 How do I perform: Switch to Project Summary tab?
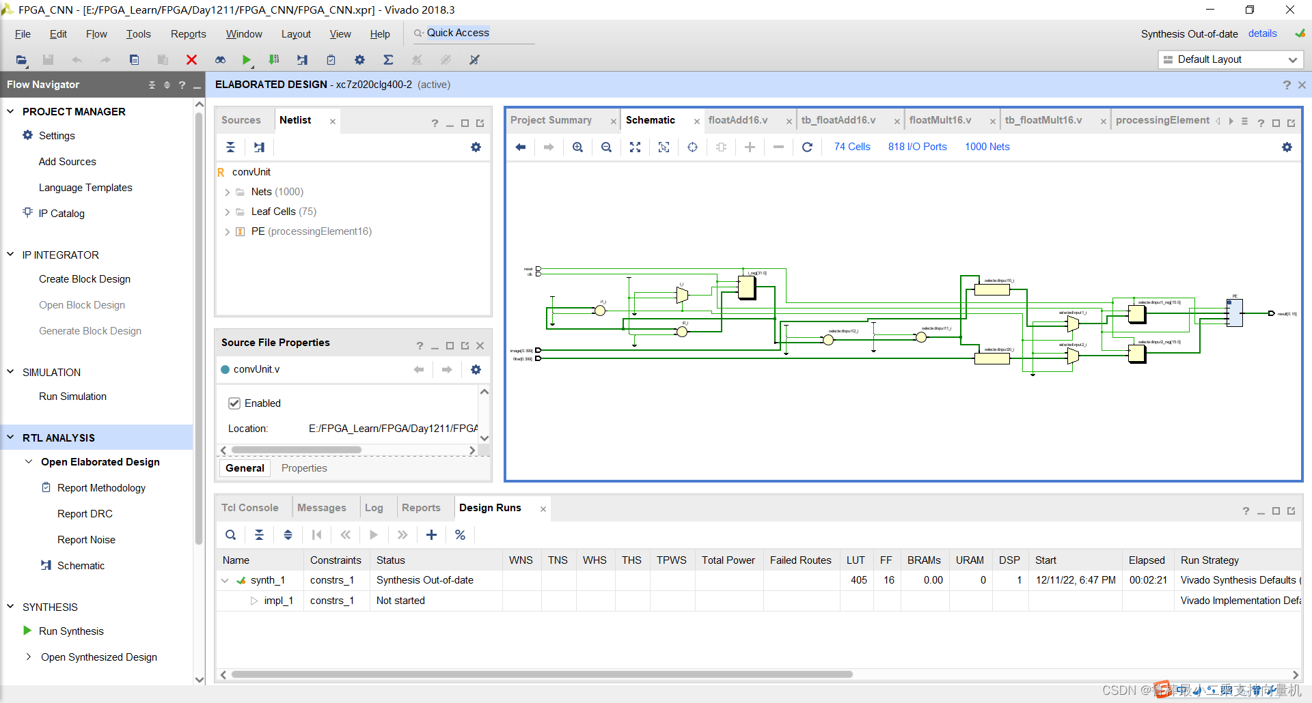[551, 120]
